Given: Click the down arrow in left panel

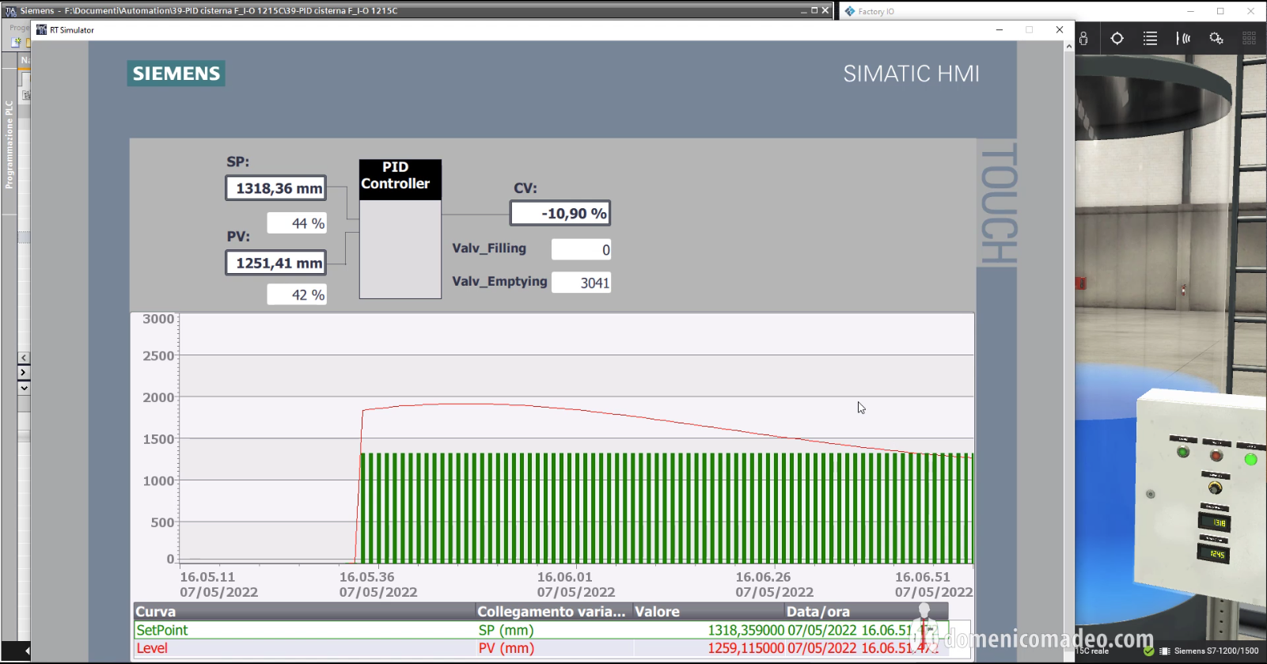Looking at the screenshot, I should point(24,388).
